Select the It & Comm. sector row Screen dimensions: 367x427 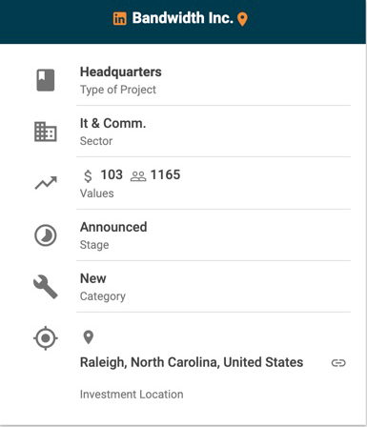214,132
